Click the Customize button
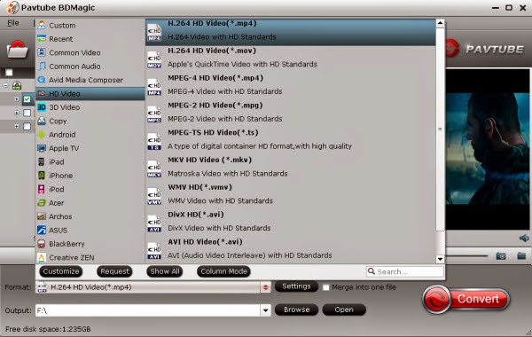The height and width of the screenshot is (337, 532). point(60,271)
